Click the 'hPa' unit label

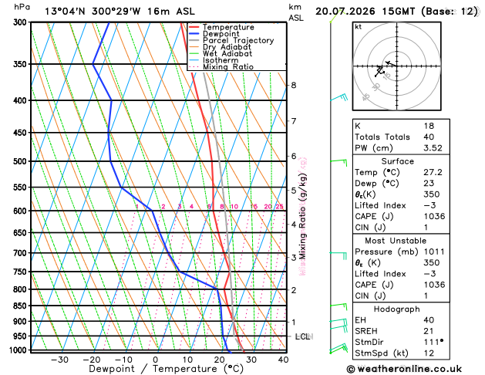pos(22,7)
